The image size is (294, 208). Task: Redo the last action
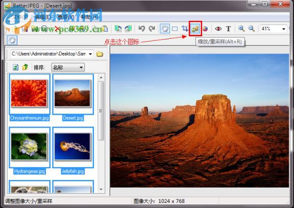(152, 29)
